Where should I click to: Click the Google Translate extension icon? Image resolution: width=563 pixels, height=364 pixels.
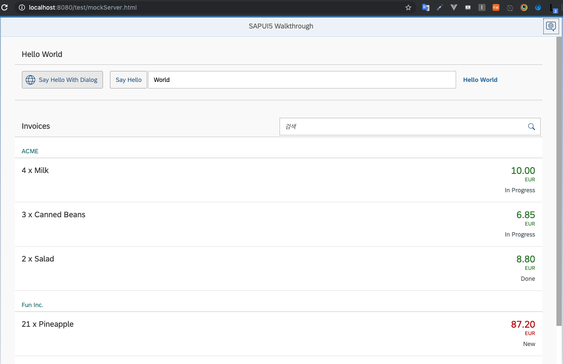point(425,7)
